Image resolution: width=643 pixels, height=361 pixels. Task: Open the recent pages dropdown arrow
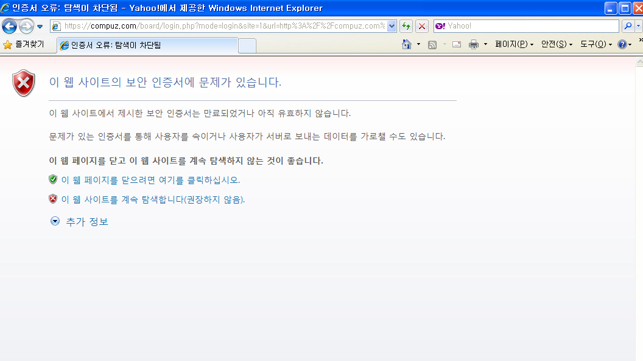coord(40,27)
